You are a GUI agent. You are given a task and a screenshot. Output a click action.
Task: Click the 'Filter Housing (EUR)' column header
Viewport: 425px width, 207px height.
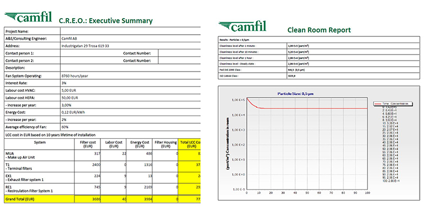click(x=166, y=144)
